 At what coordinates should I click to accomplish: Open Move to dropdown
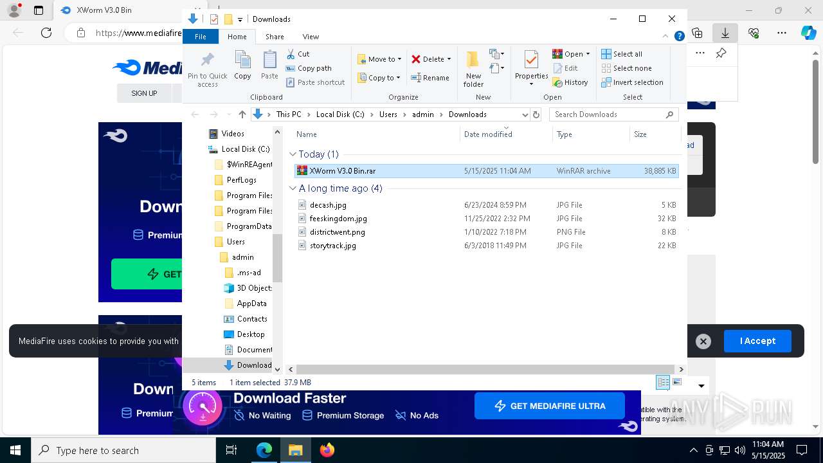click(379, 59)
